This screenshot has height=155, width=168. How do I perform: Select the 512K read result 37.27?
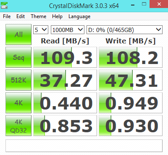click(65, 80)
